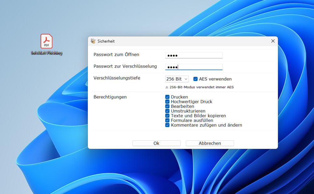Click the 256-Bit-Modus verwendet immer AES note
The image size is (314, 194).
pos(202,87)
